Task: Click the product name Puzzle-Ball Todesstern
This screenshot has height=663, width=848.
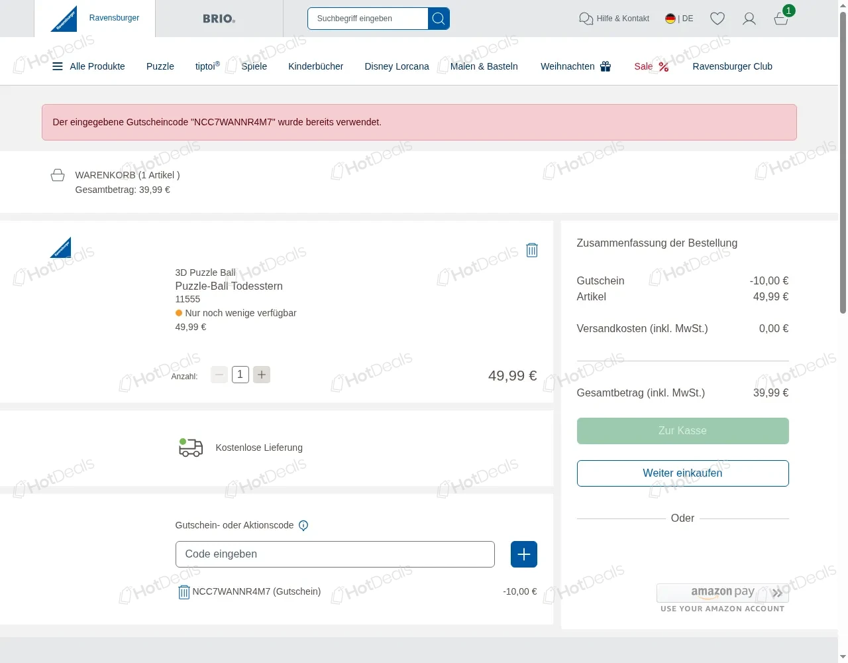Action: point(229,286)
